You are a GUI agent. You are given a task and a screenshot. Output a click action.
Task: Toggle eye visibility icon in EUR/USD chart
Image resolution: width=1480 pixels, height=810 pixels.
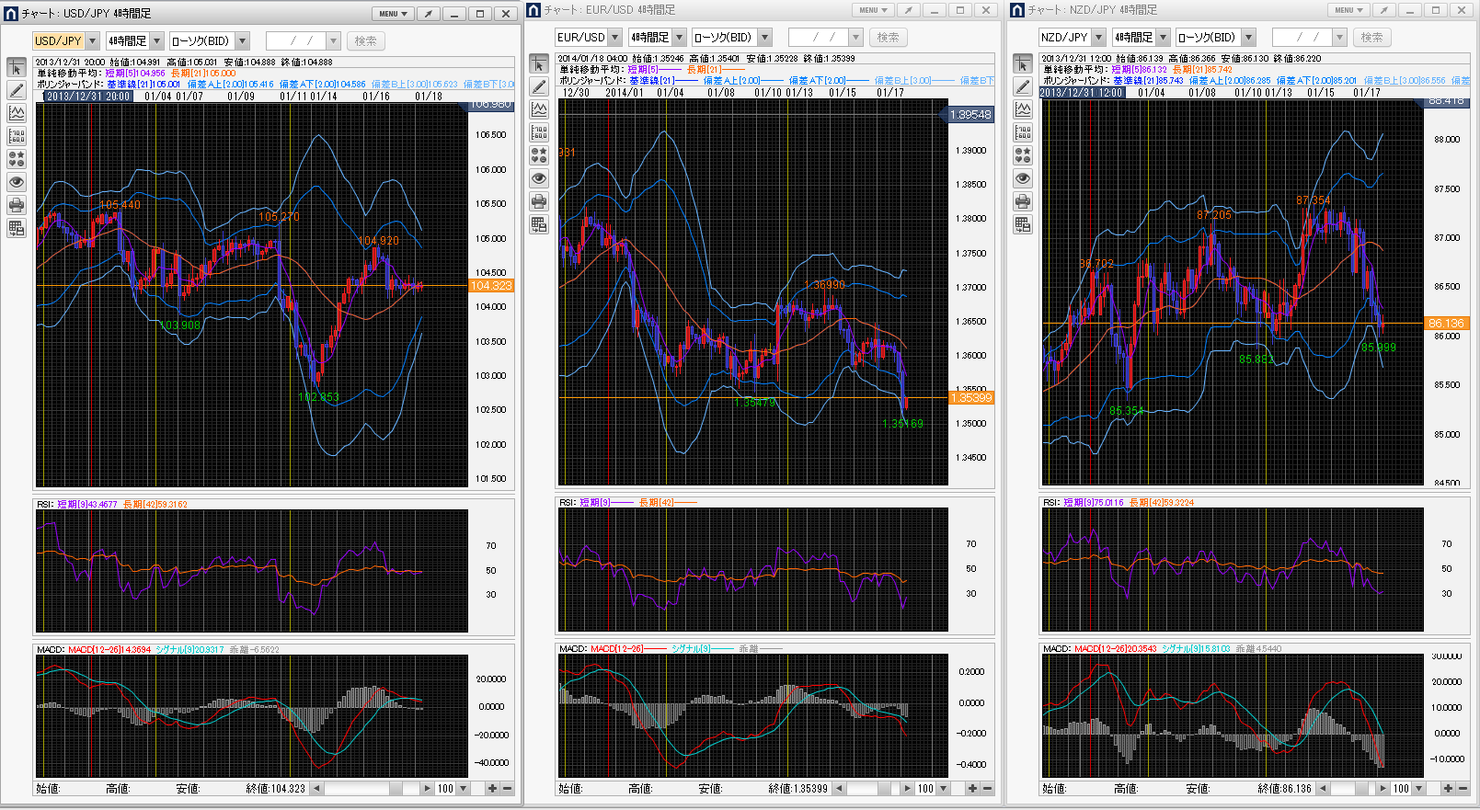[x=539, y=178]
